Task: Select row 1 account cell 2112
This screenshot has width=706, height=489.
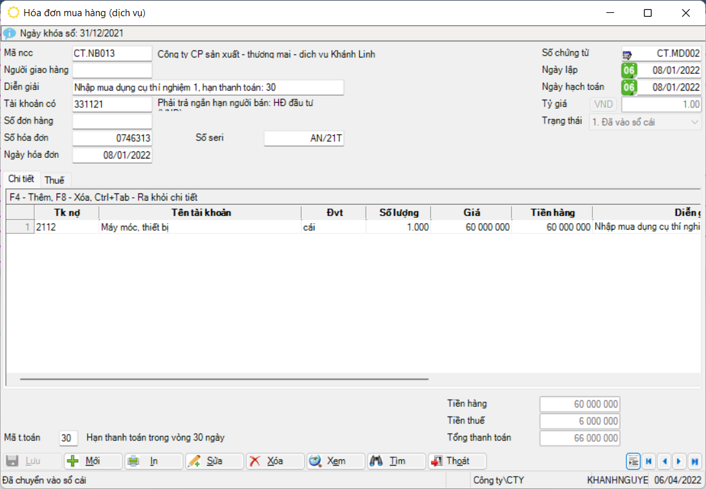Action: (66, 227)
